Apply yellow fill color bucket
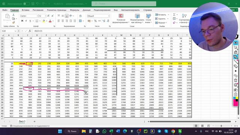Image resolution: width=240 pixels, height=135 pixels. 44,21
